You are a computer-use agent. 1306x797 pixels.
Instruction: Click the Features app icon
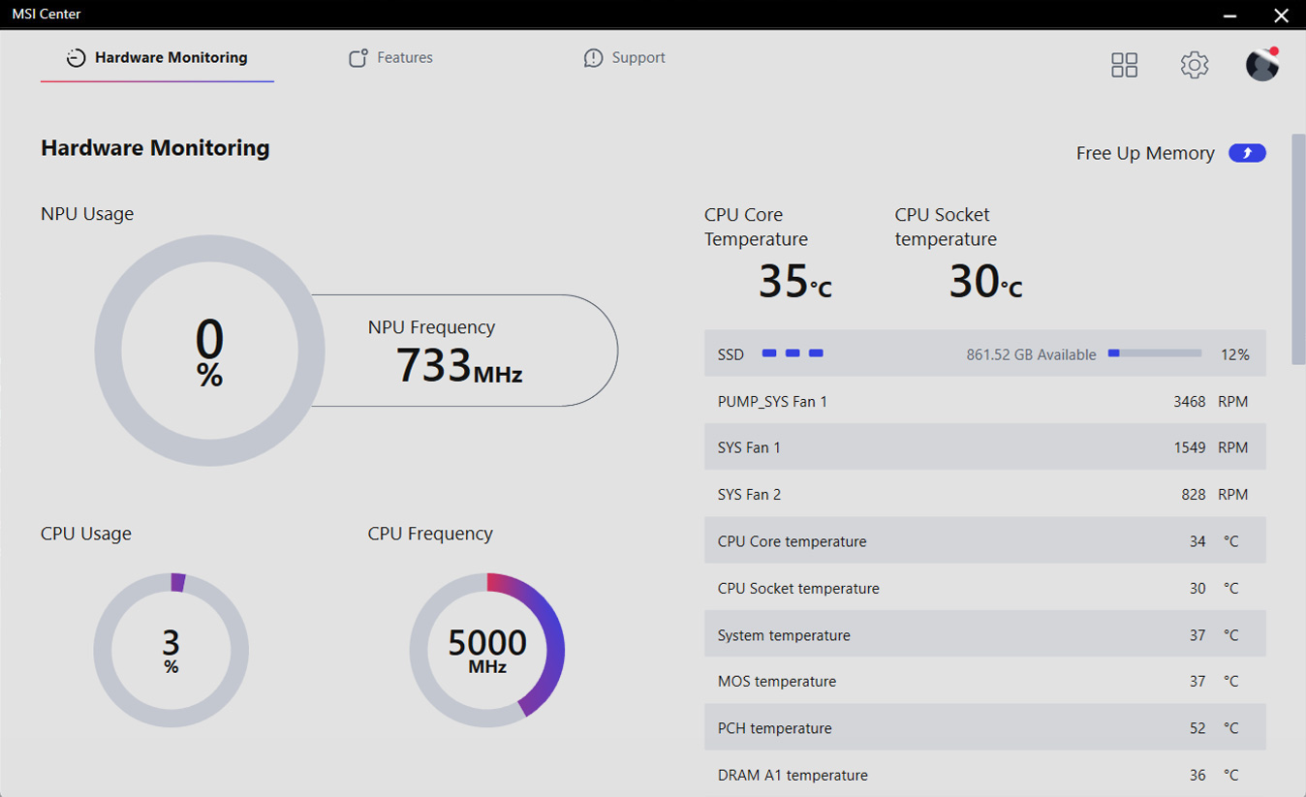click(x=358, y=57)
